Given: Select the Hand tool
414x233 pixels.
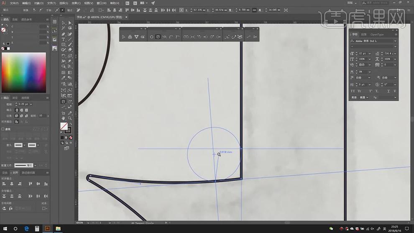Looking at the screenshot, I should click(x=64, y=118).
